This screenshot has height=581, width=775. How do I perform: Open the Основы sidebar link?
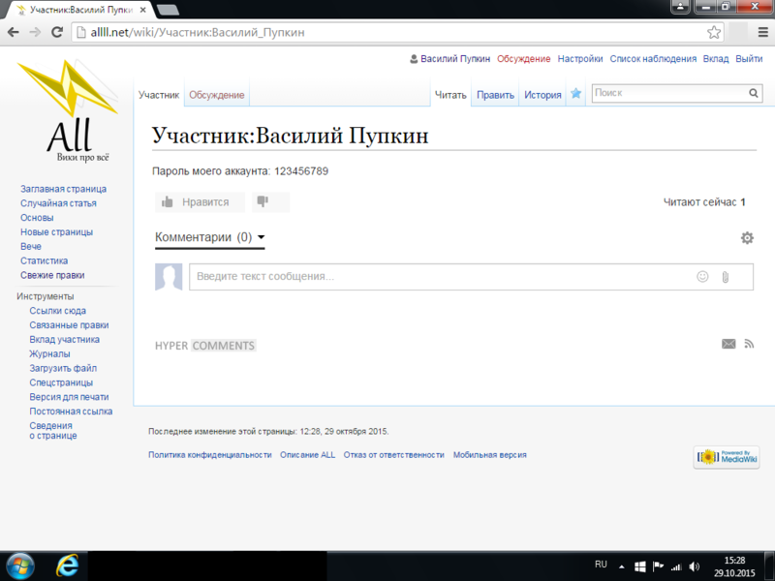click(37, 217)
